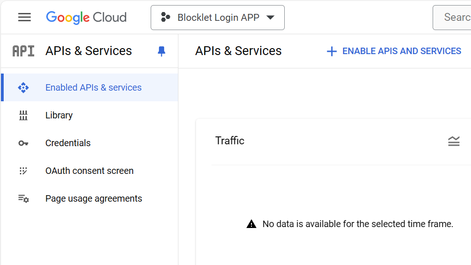Go to OAuth consent screen

(x=89, y=171)
